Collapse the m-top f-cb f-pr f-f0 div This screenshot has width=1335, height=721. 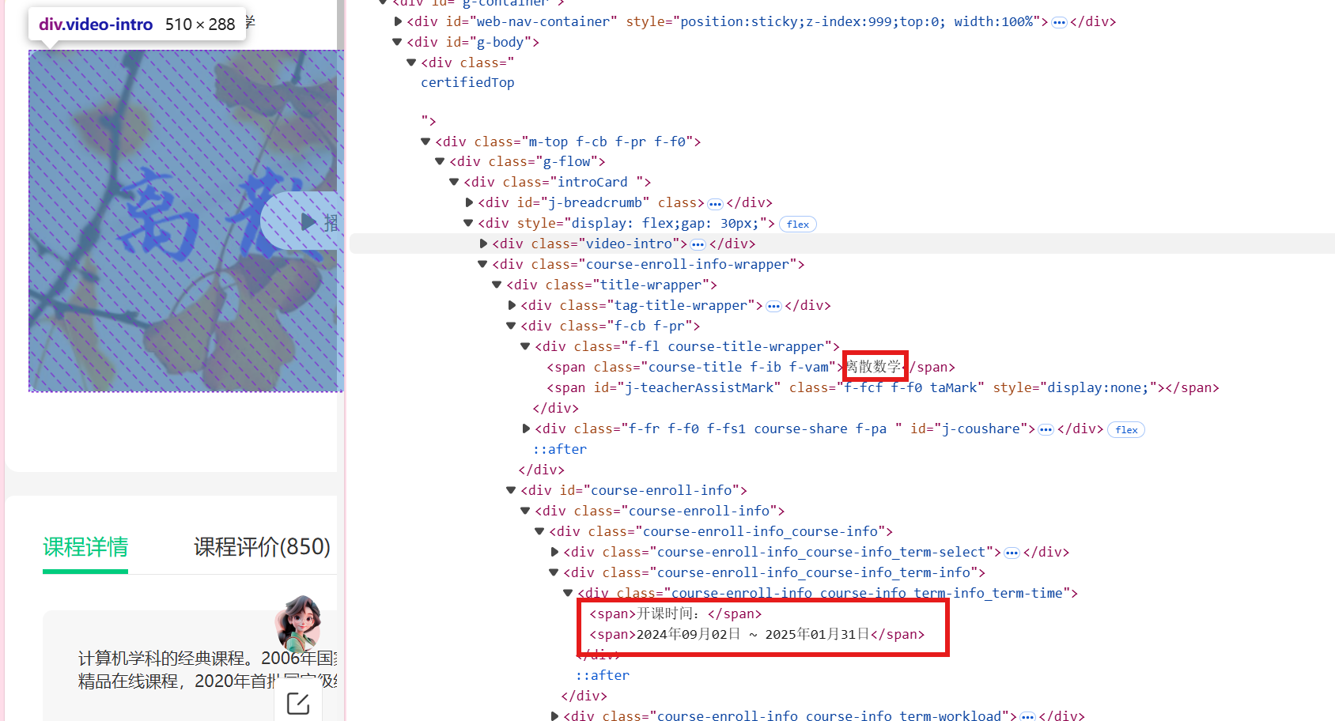(426, 142)
